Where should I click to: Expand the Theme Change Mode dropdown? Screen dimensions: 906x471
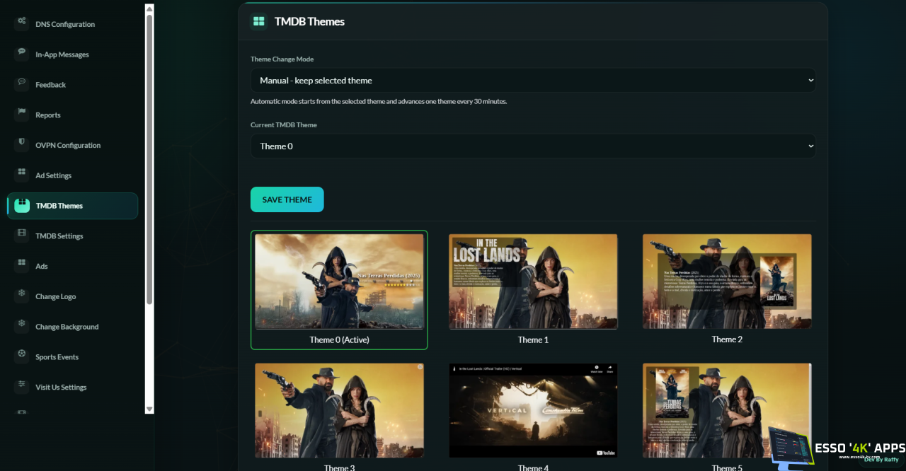pos(533,81)
